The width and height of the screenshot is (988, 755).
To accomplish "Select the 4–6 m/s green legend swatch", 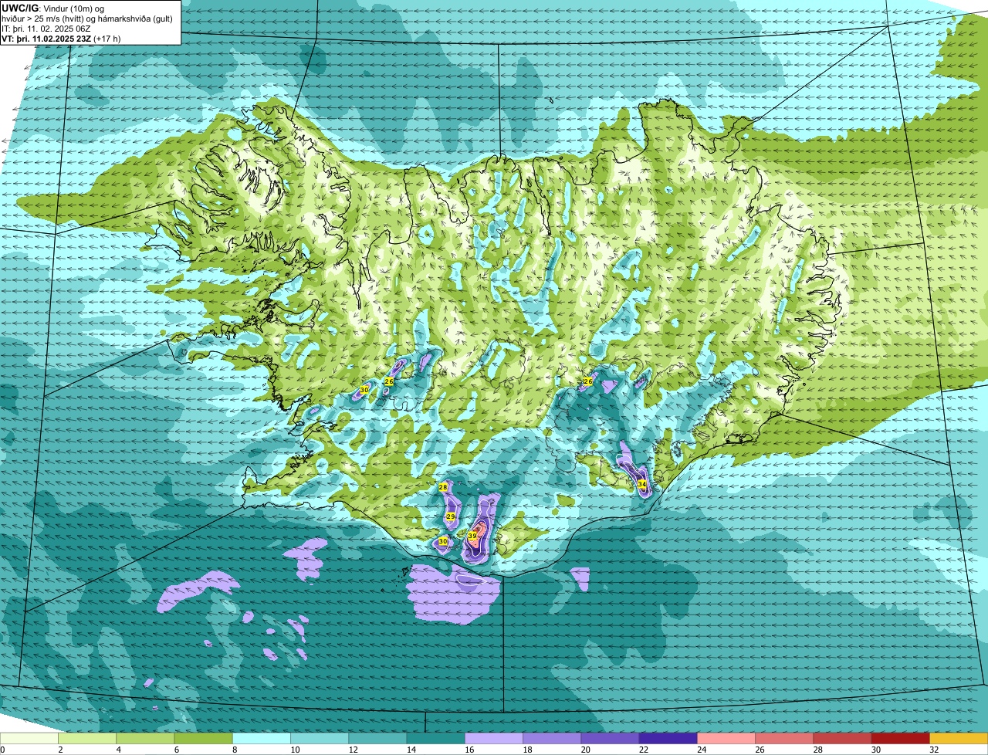I will pyautogui.click(x=145, y=739).
